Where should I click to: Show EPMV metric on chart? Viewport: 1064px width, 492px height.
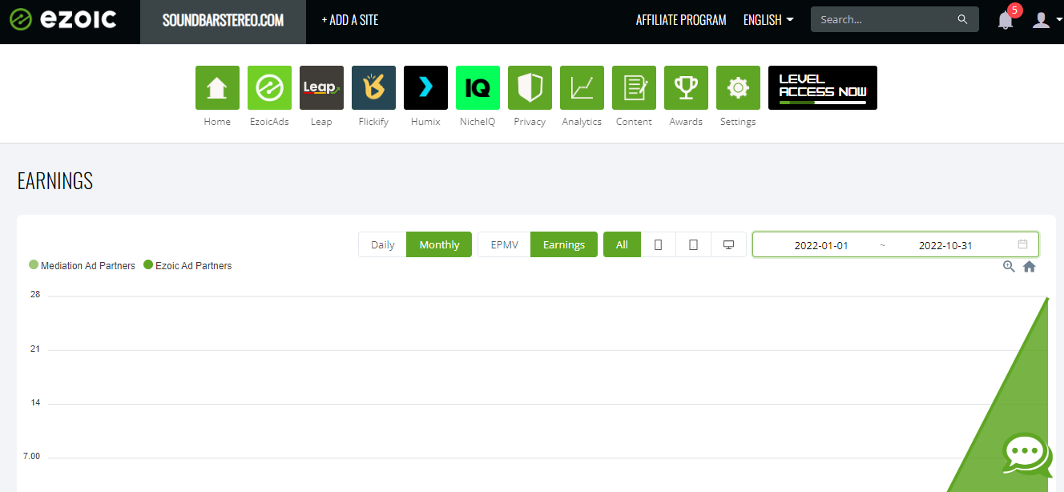[504, 244]
